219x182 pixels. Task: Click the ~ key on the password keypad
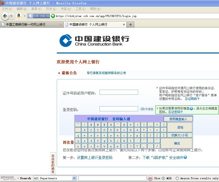point(78,124)
